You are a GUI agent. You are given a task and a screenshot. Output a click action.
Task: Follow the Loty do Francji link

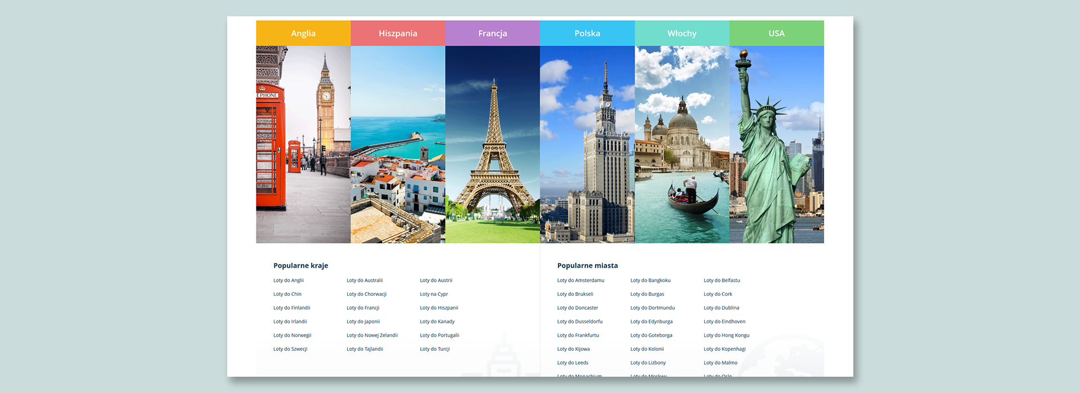(x=363, y=308)
